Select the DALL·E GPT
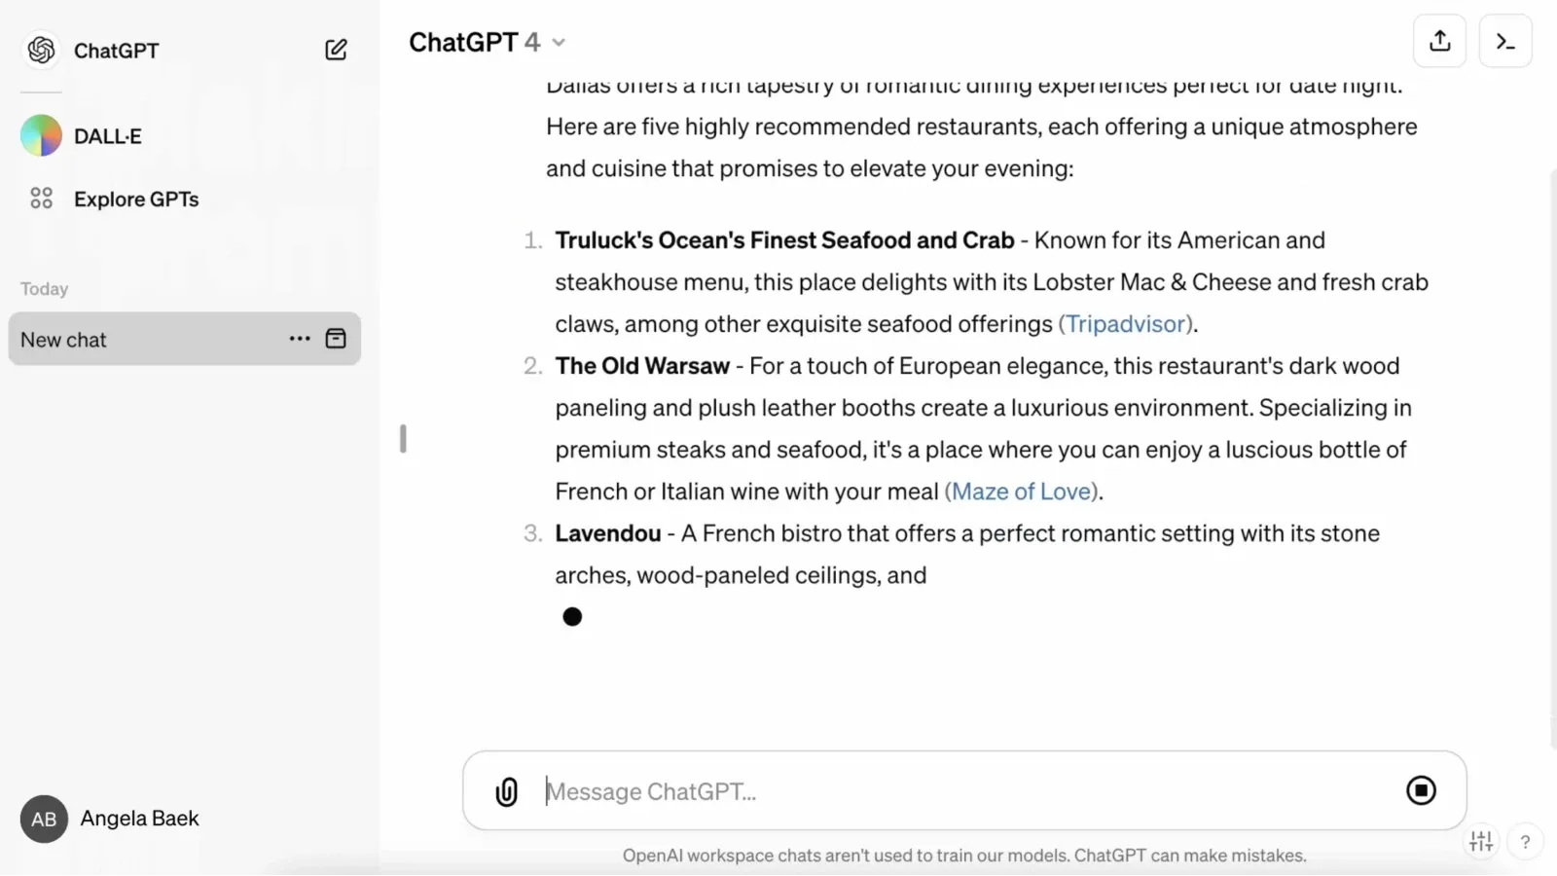This screenshot has width=1557, height=876. click(x=108, y=135)
